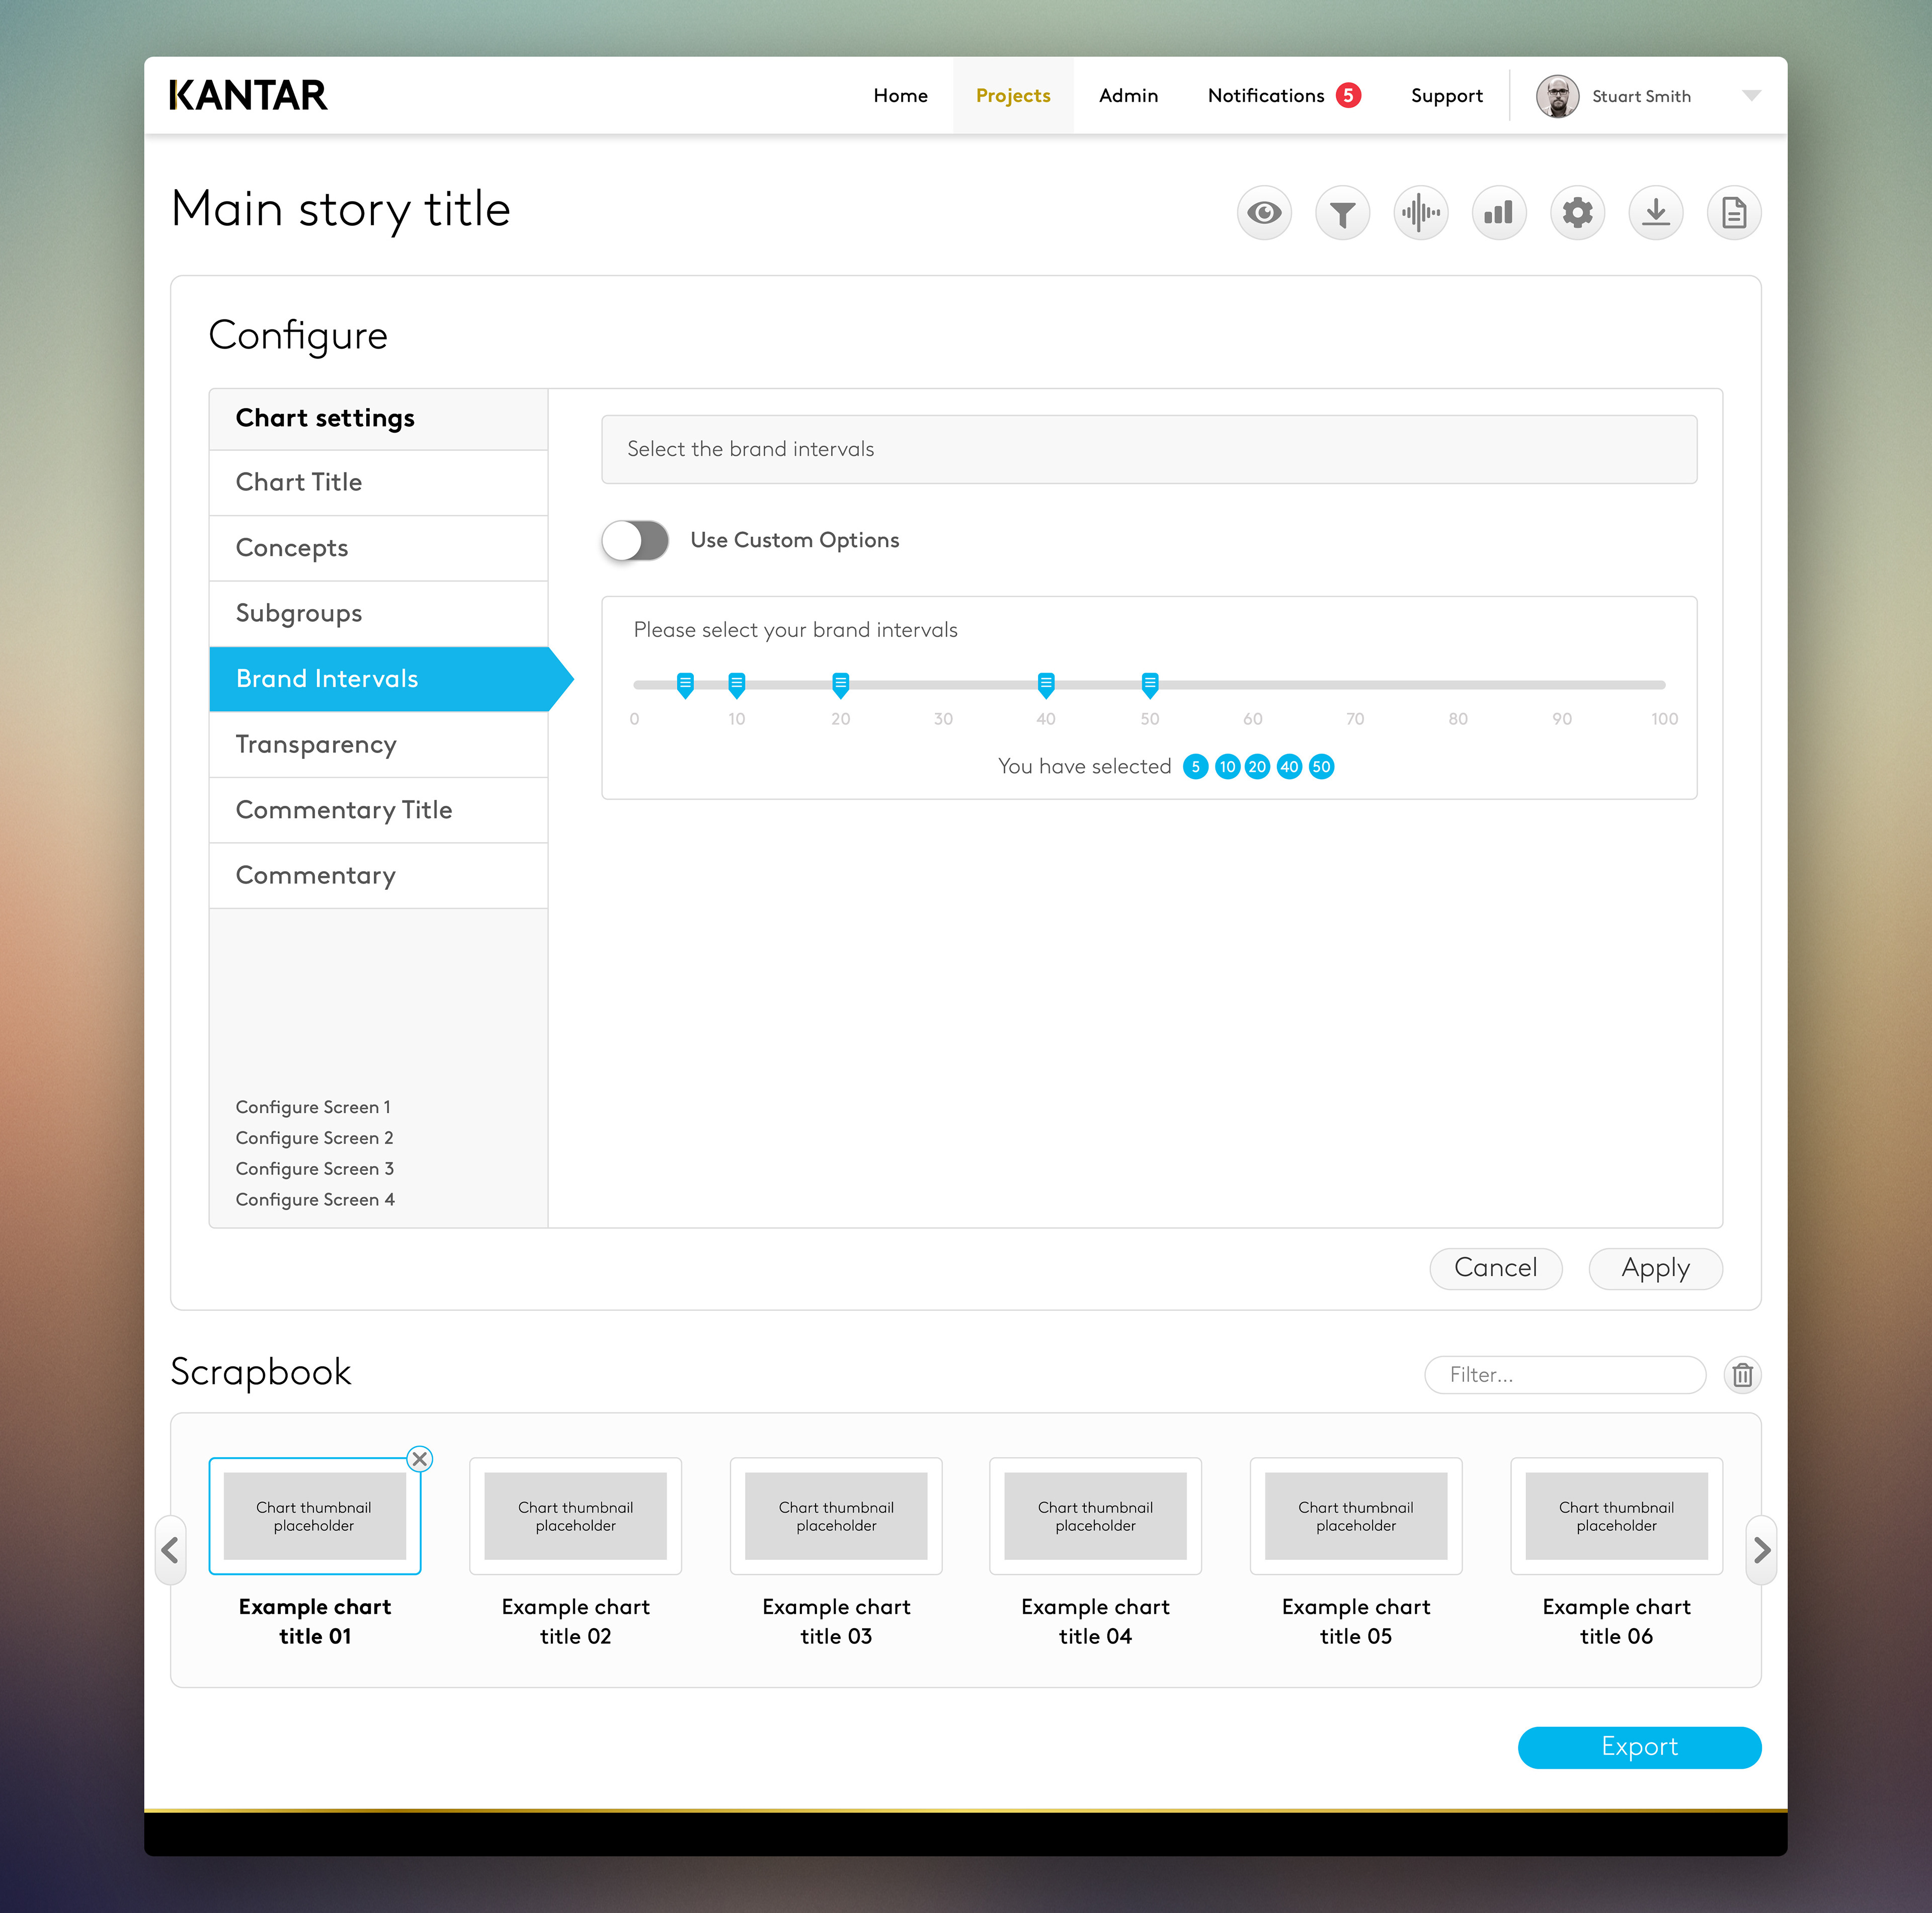Select Example chart title 02 thumbnail
The image size is (1932, 1913).
(x=575, y=1516)
